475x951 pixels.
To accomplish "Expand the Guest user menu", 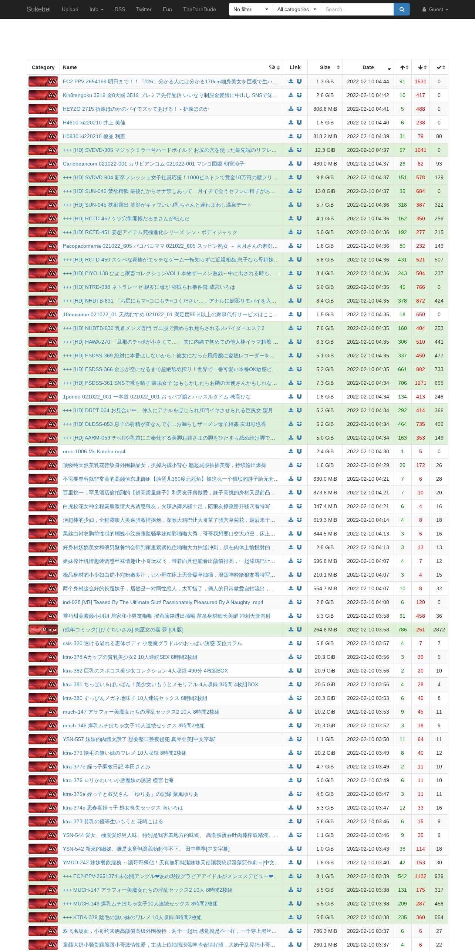I will (435, 9).
